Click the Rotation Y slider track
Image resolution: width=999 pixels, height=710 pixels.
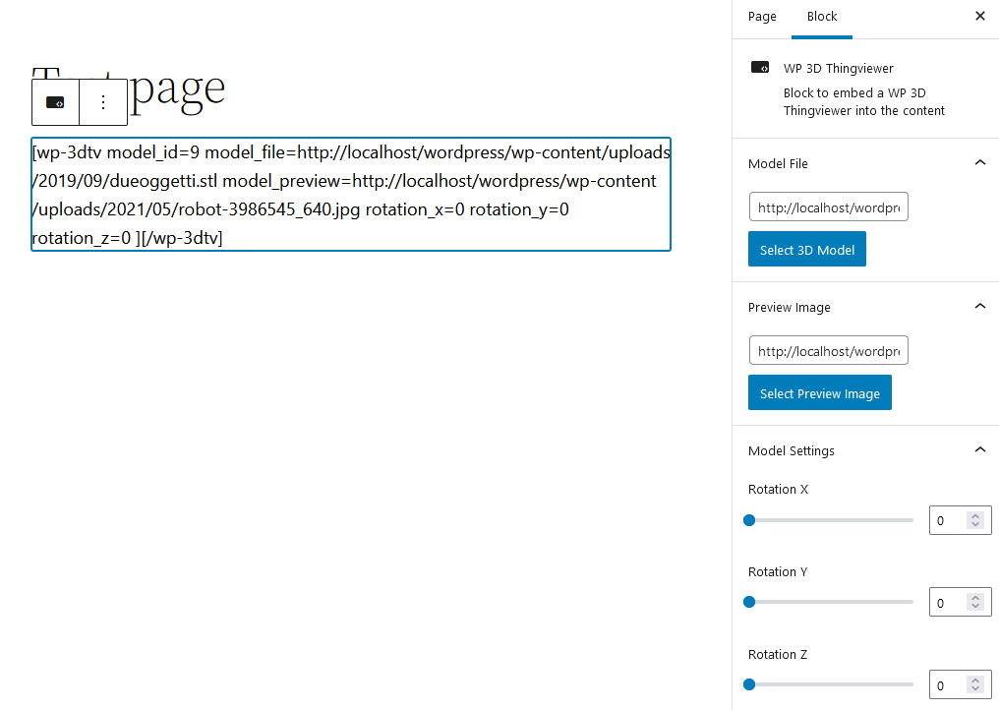831,602
